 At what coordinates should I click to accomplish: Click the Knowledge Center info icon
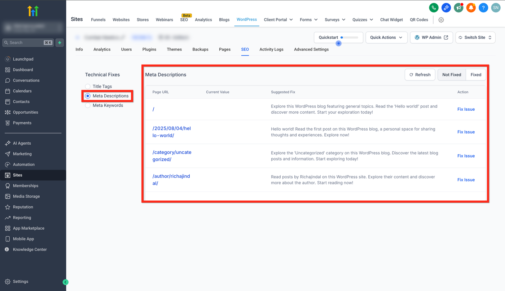8,250
